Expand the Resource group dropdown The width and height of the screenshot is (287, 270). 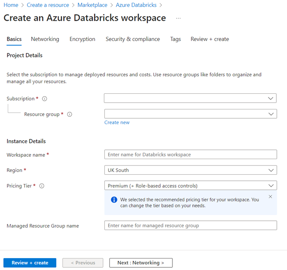tap(190, 114)
